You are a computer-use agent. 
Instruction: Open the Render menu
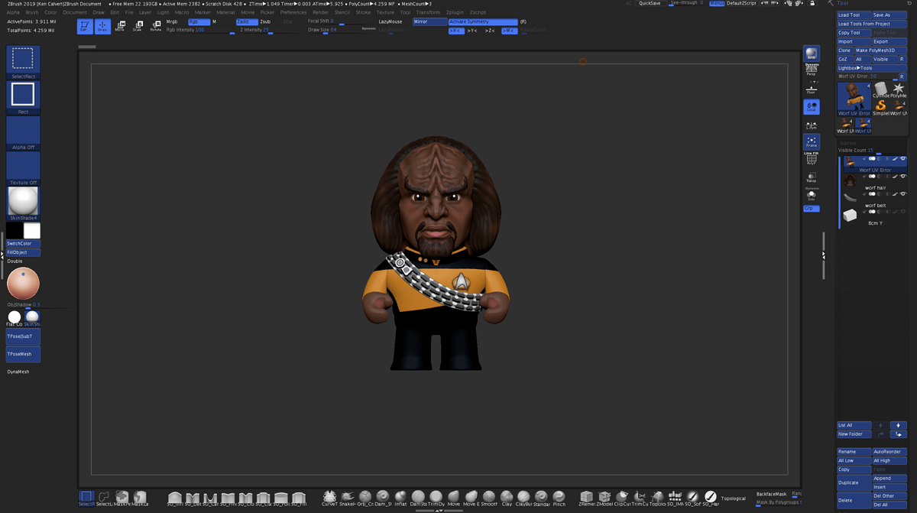tap(321, 12)
